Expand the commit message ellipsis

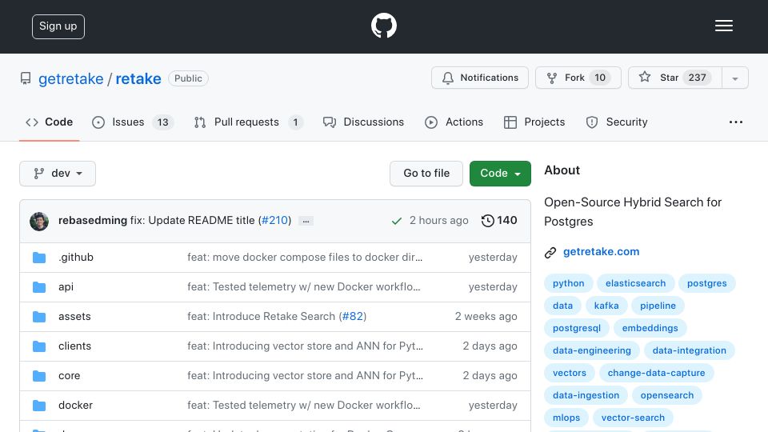[x=306, y=221]
